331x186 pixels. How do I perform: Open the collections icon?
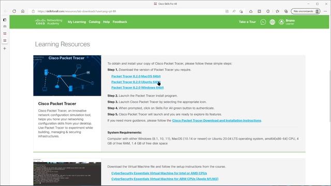(x=286, y=11)
